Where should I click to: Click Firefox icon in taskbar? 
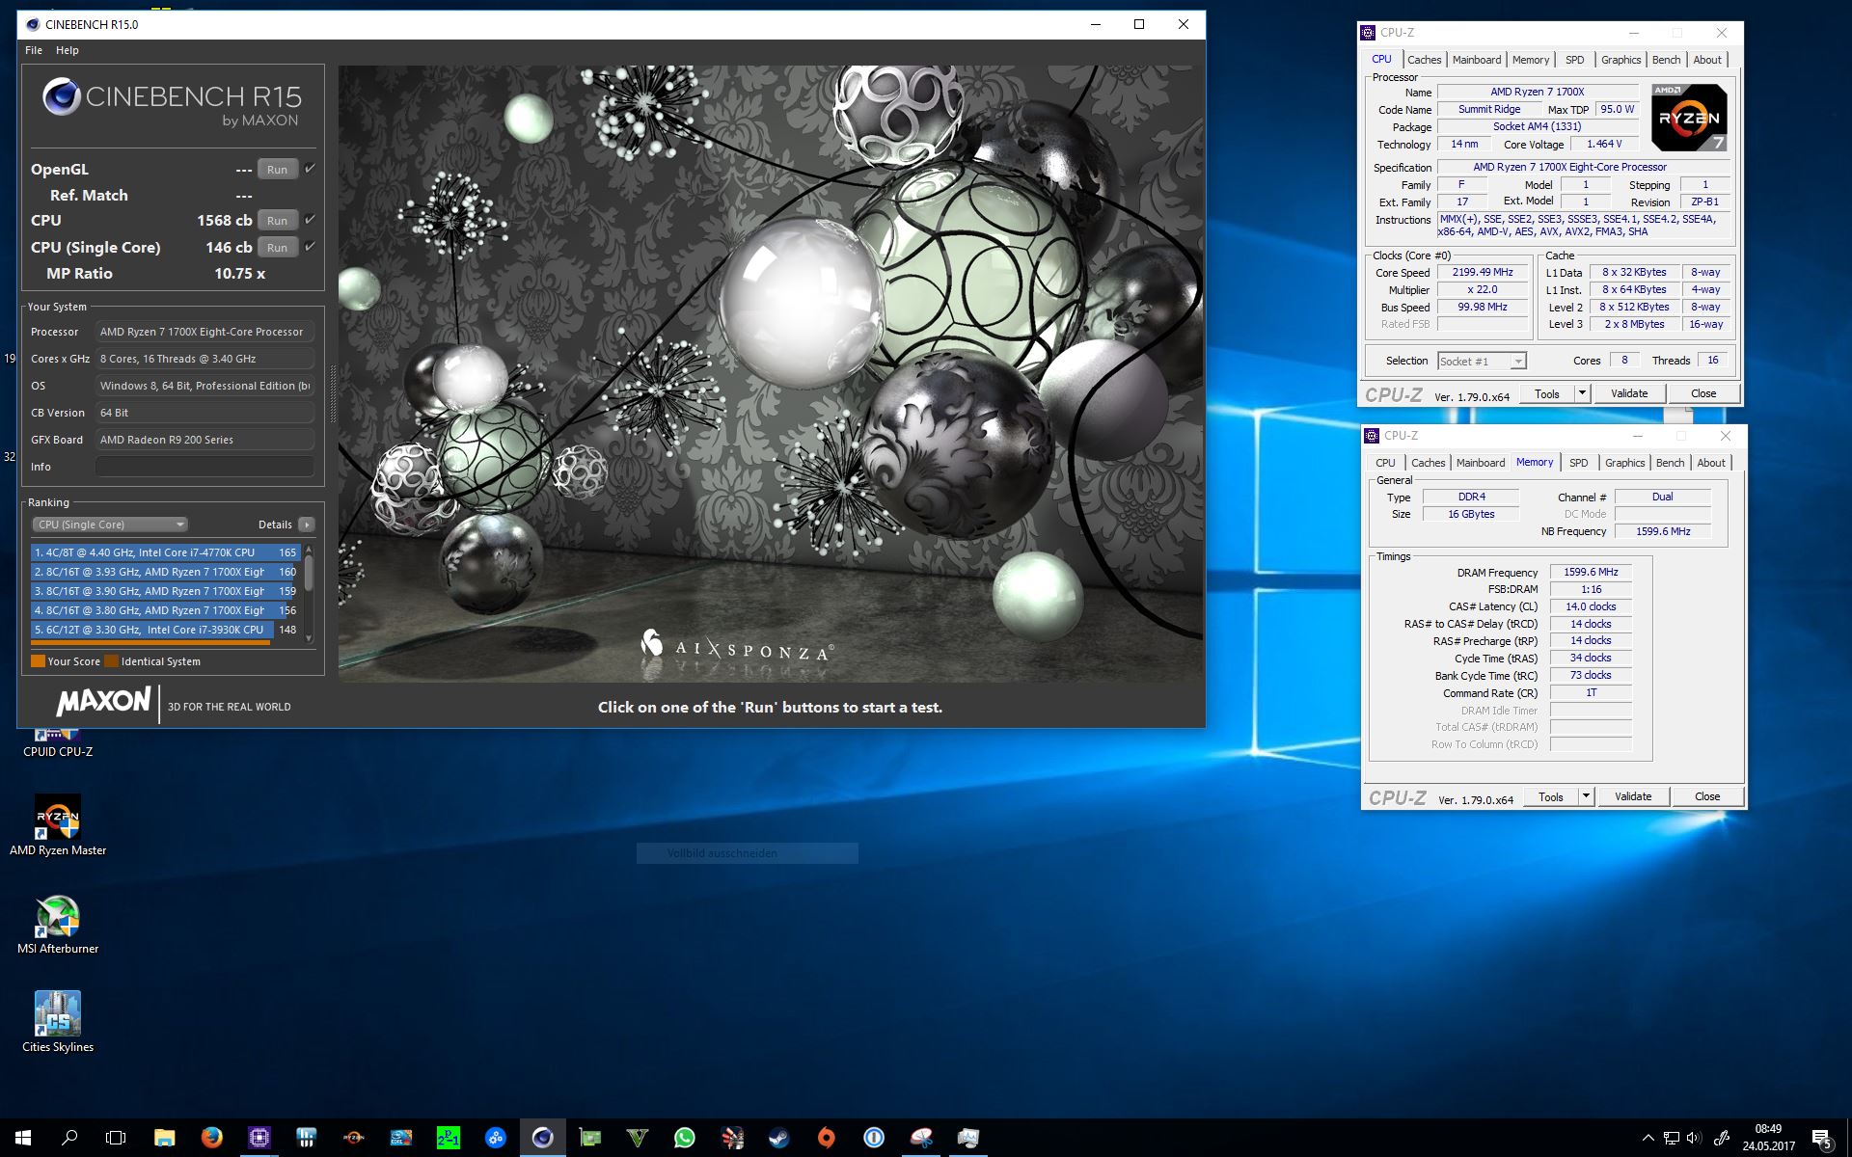(x=211, y=1138)
